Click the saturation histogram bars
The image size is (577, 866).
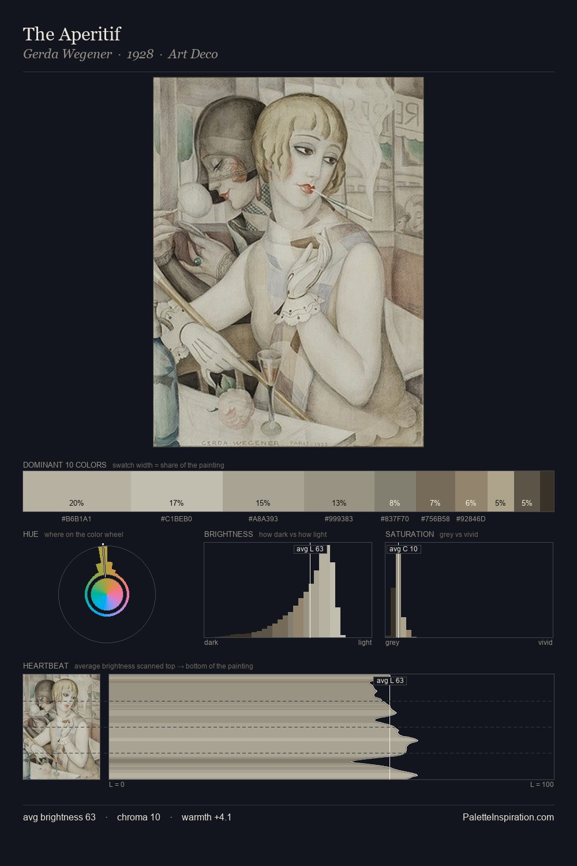469,590
